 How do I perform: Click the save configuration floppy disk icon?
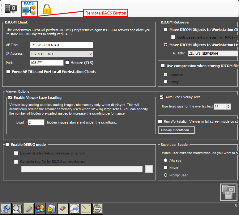pos(228,192)
